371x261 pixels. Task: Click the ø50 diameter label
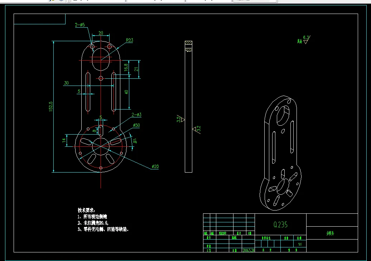[136, 125]
